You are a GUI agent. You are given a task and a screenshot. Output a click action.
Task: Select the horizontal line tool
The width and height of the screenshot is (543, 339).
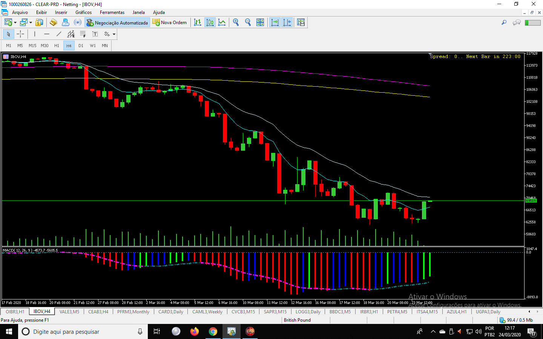[47, 34]
